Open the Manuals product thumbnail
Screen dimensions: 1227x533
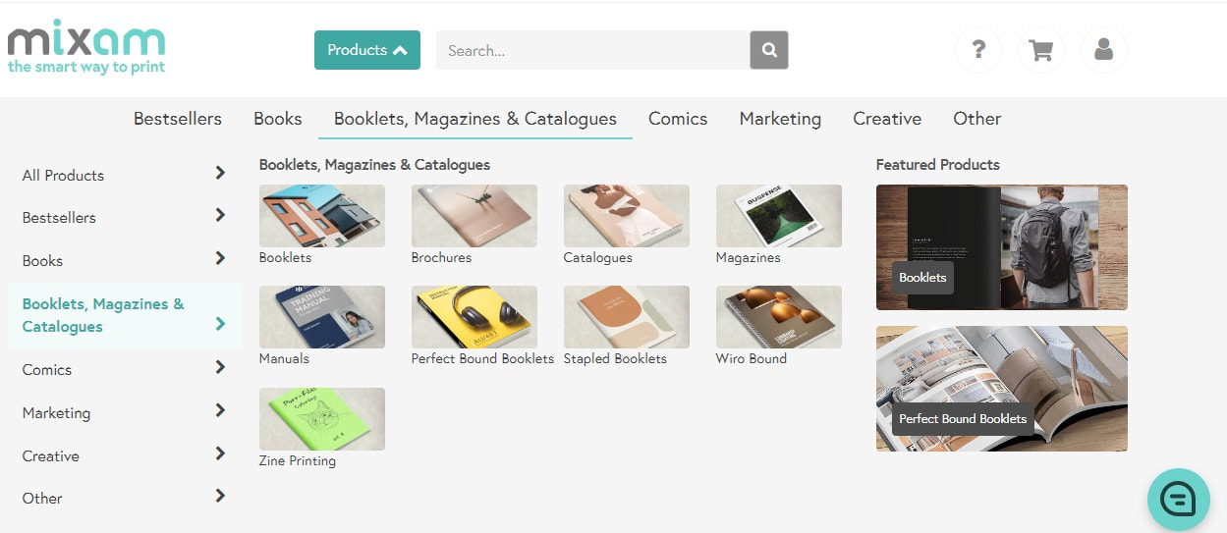point(322,317)
